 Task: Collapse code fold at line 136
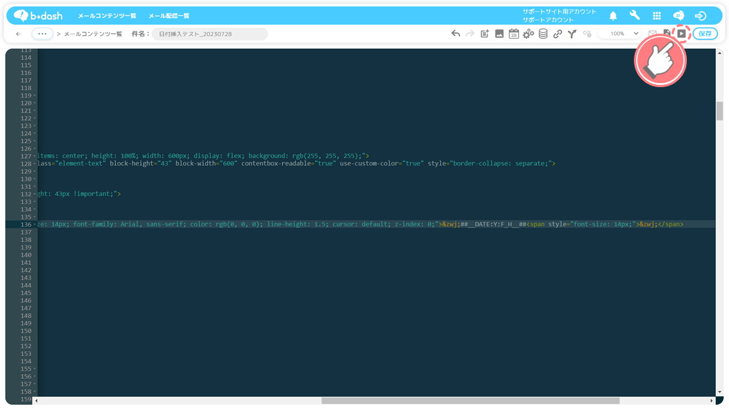[x=35, y=224]
